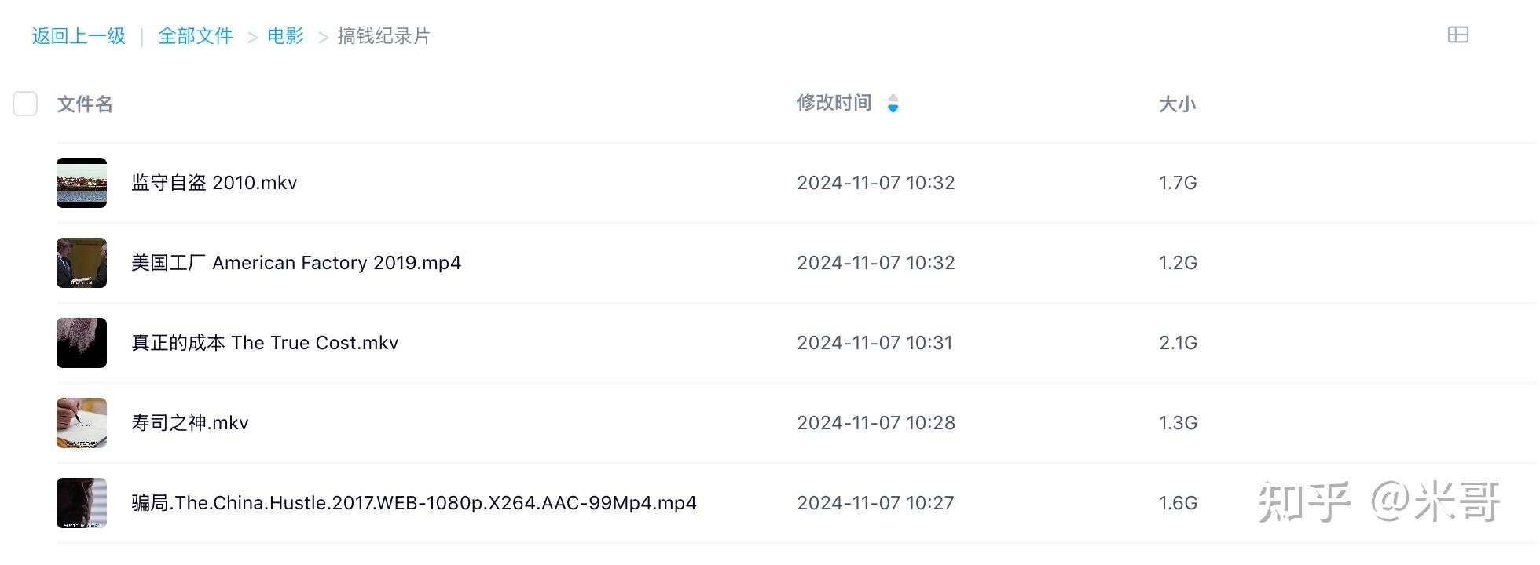The image size is (1540, 565).
Task: Toggle the select-all files checkbox
Action: (25, 104)
